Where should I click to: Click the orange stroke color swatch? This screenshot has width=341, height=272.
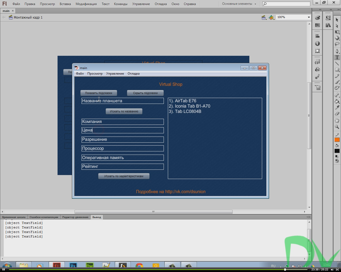tap(337, 140)
